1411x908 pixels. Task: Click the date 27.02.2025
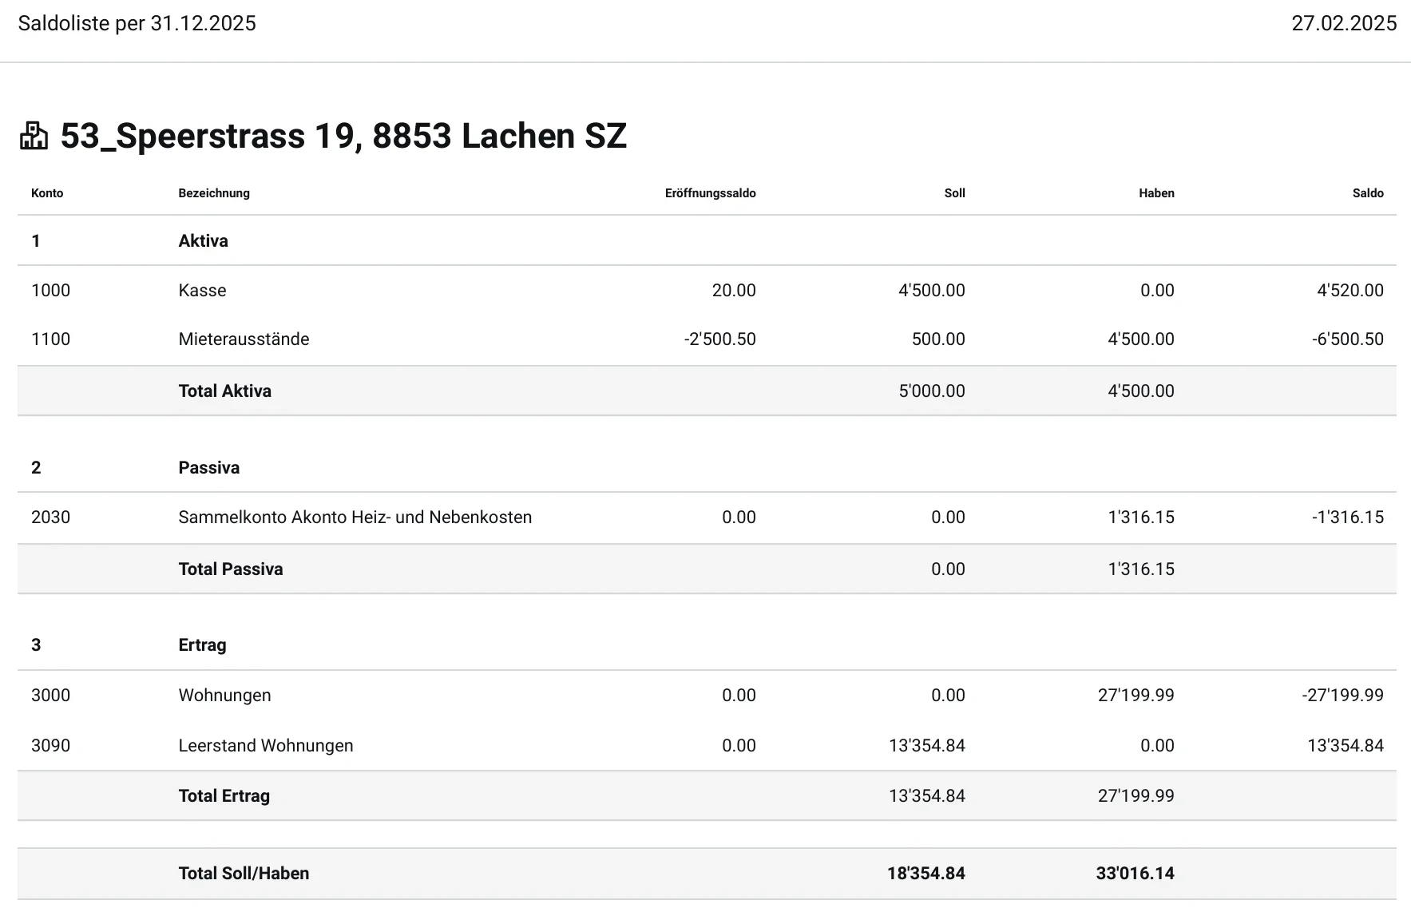pos(1344,23)
